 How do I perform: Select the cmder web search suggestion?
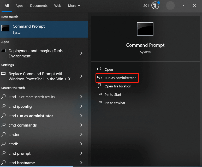point(14,134)
